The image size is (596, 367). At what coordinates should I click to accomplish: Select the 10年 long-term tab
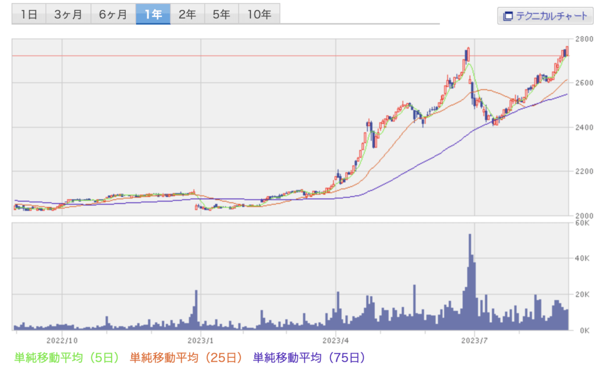tap(259, 15)
